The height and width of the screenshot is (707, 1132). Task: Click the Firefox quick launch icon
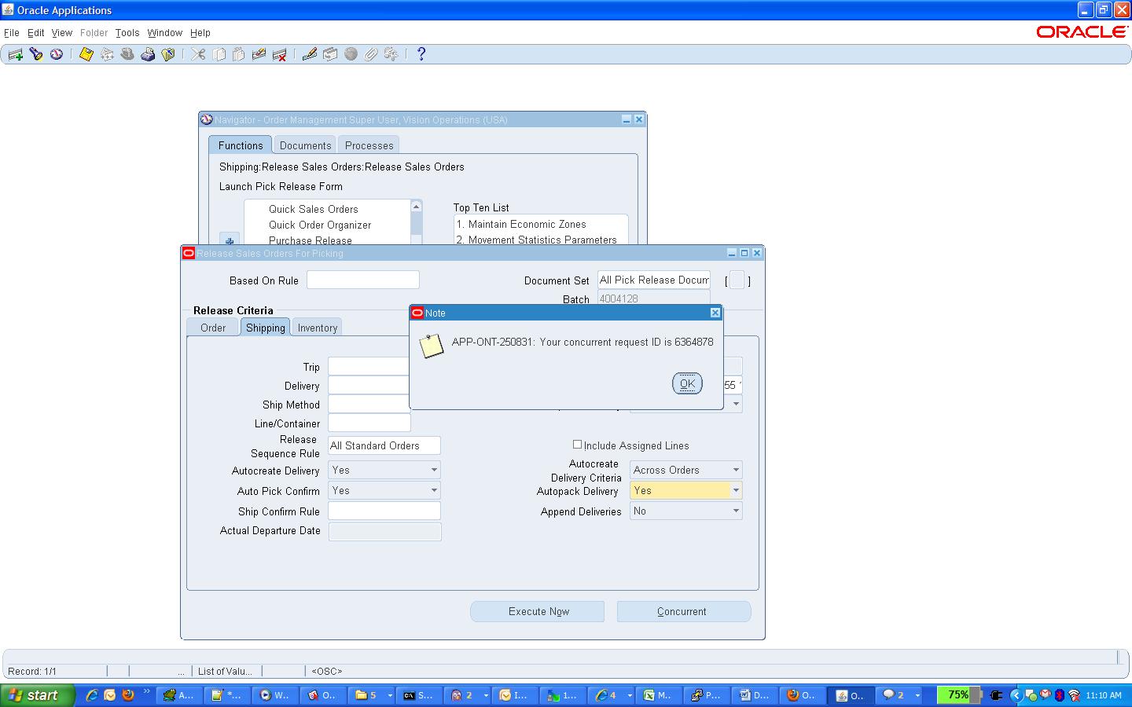point(127,695)
